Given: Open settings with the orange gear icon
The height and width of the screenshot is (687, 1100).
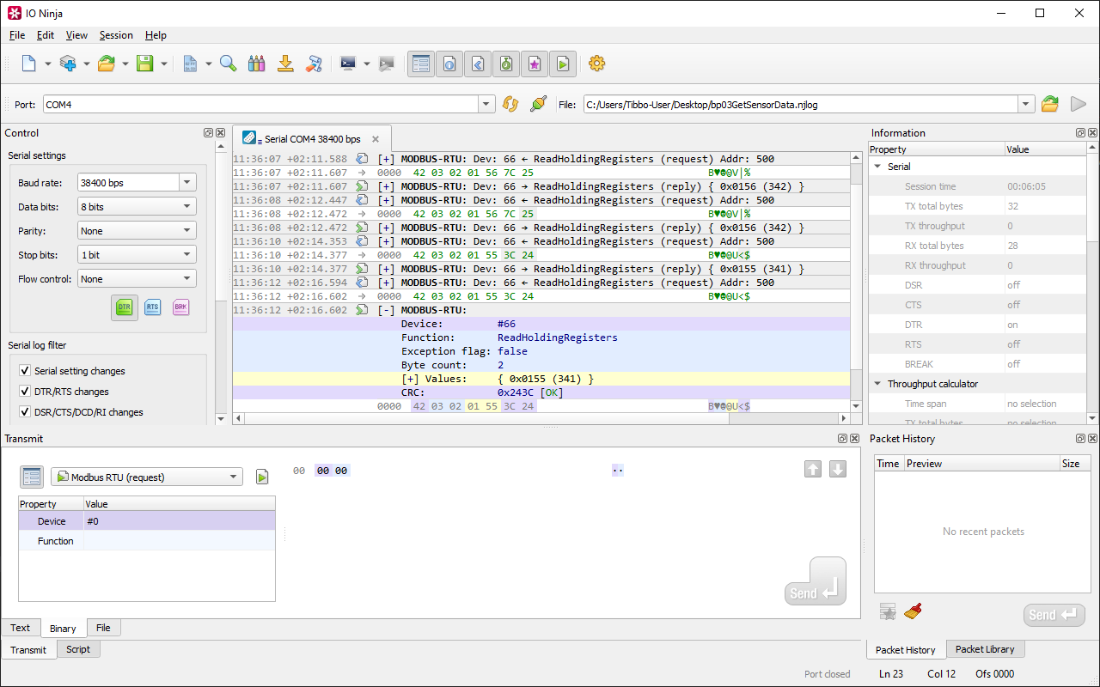Looking at the screenshot, I should click(596, 64).
